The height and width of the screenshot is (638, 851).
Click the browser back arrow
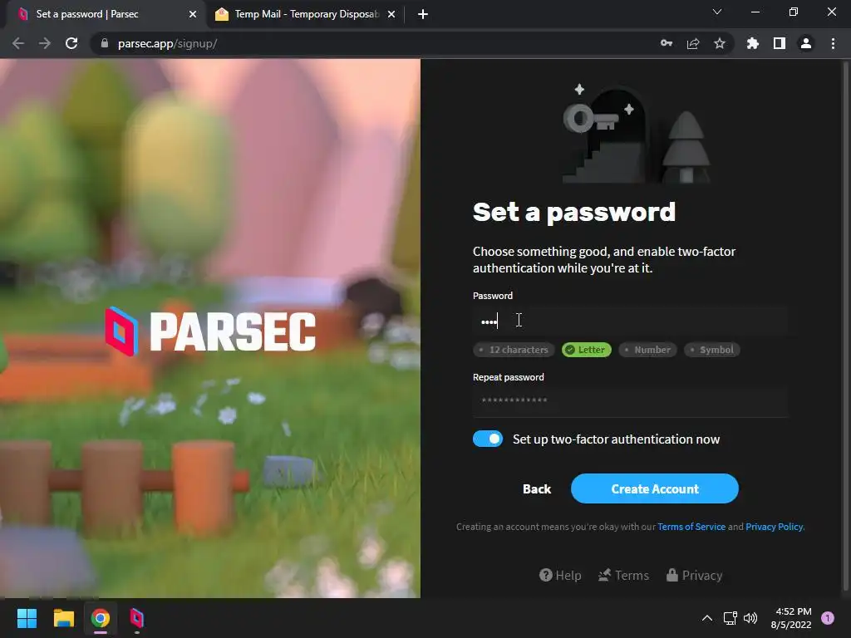click(x=18, y=43)
